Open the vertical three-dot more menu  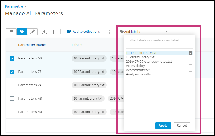point(110,32)
